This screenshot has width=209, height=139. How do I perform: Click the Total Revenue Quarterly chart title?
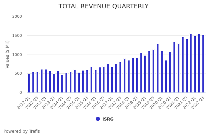pyautogui.click(x=103, y=6)
